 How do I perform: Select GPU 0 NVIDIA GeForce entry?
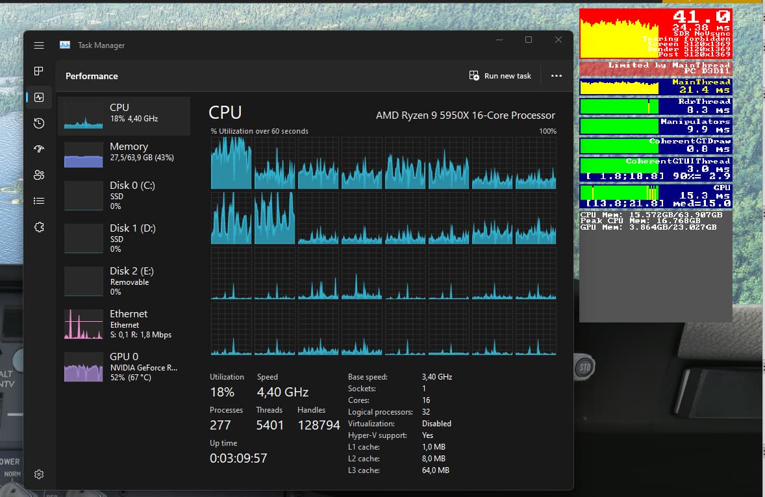tap(124, 366)
